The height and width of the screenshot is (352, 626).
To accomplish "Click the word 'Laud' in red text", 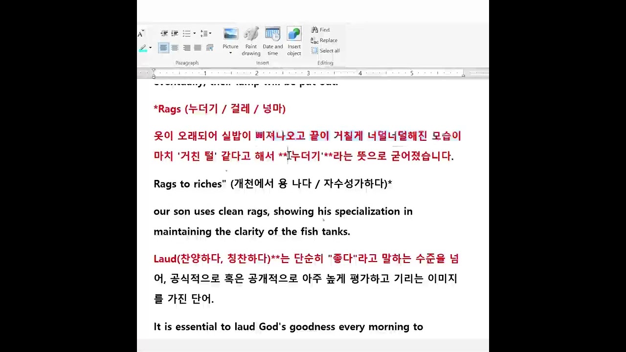I will tap(165, 259).
